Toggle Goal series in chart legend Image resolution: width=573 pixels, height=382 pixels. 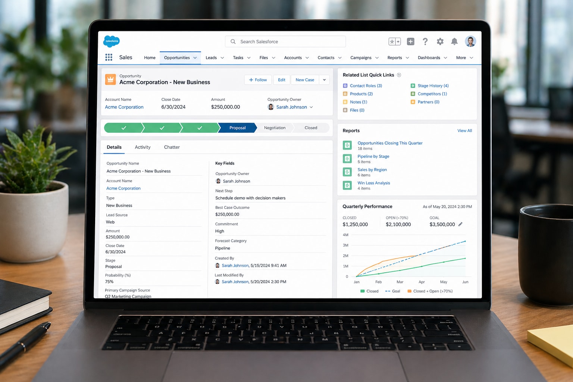392,291
